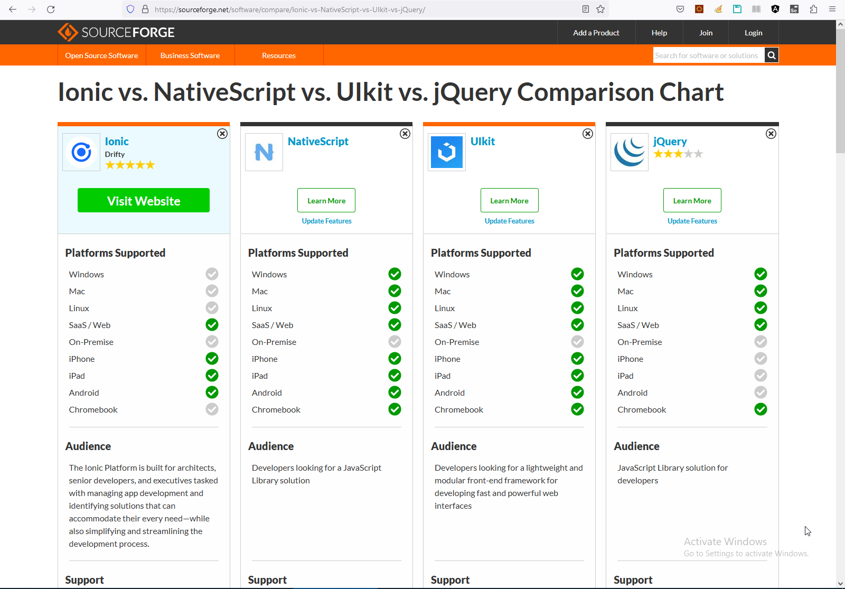View site security lock information

tap(145, 9)
